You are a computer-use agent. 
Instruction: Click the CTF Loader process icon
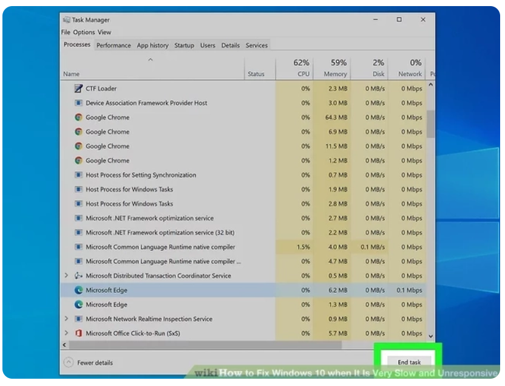(x=78, y=88)
